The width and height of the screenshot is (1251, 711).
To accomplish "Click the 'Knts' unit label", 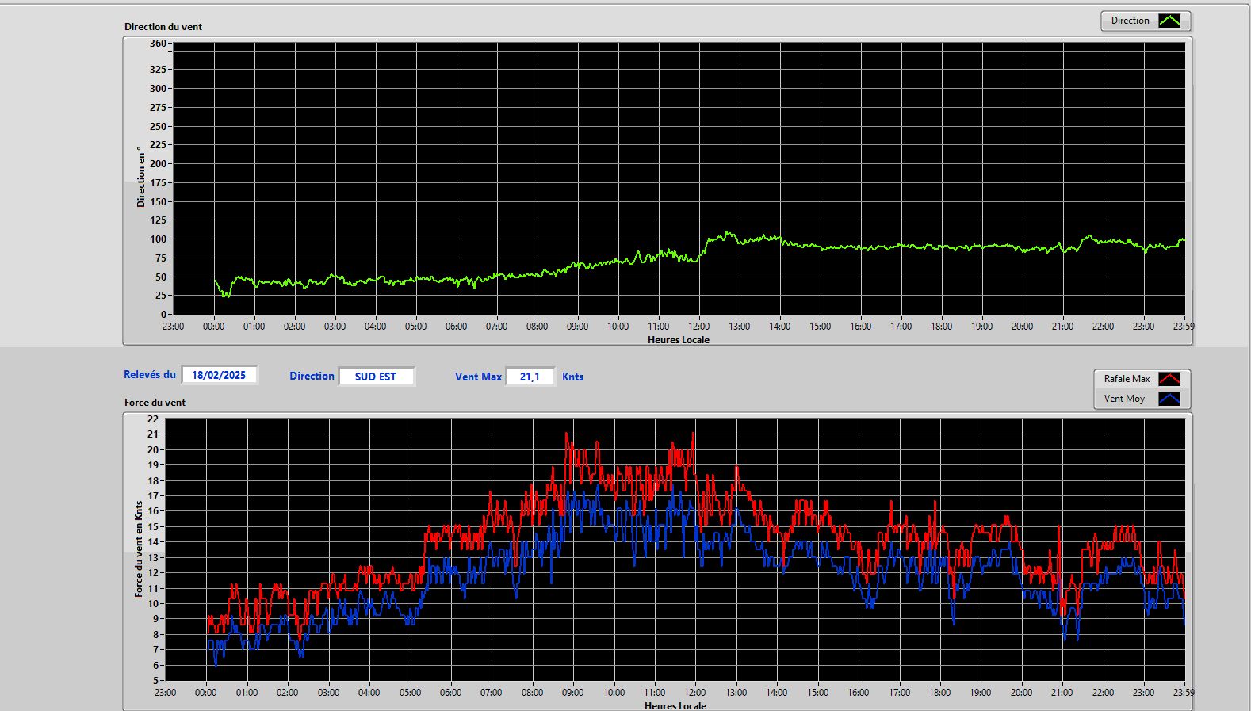I will click(572, 377).
